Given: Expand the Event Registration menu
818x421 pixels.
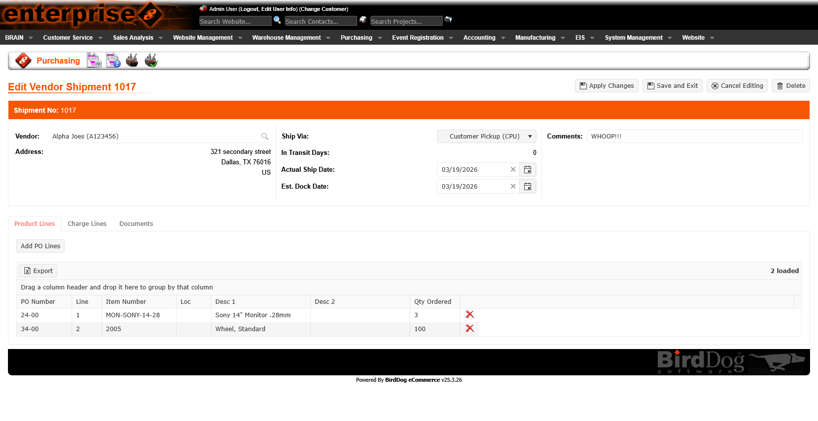Looking at the screenshot, I should click(423, 38).
